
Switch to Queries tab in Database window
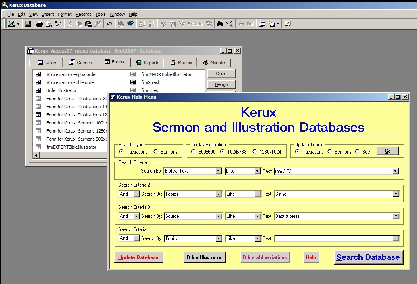point(80,62)
